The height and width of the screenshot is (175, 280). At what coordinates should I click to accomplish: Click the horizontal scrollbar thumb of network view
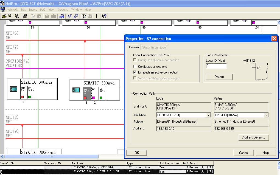pos(51,156)
